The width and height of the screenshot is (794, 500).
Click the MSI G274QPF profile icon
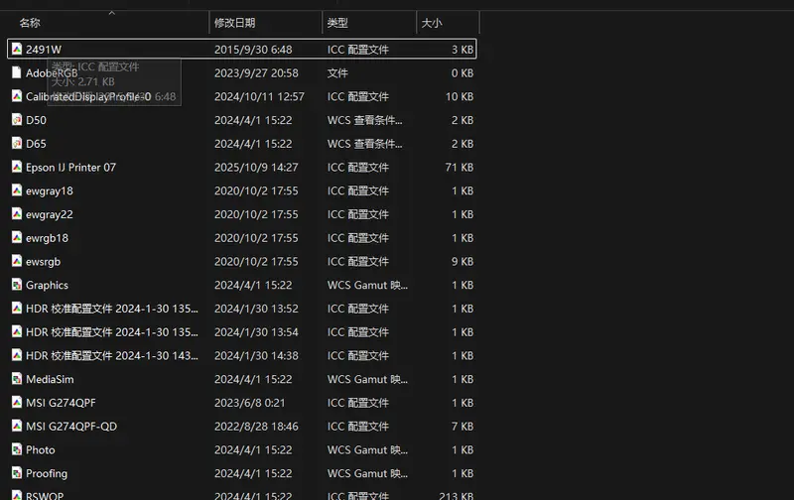tap(17, 403)
